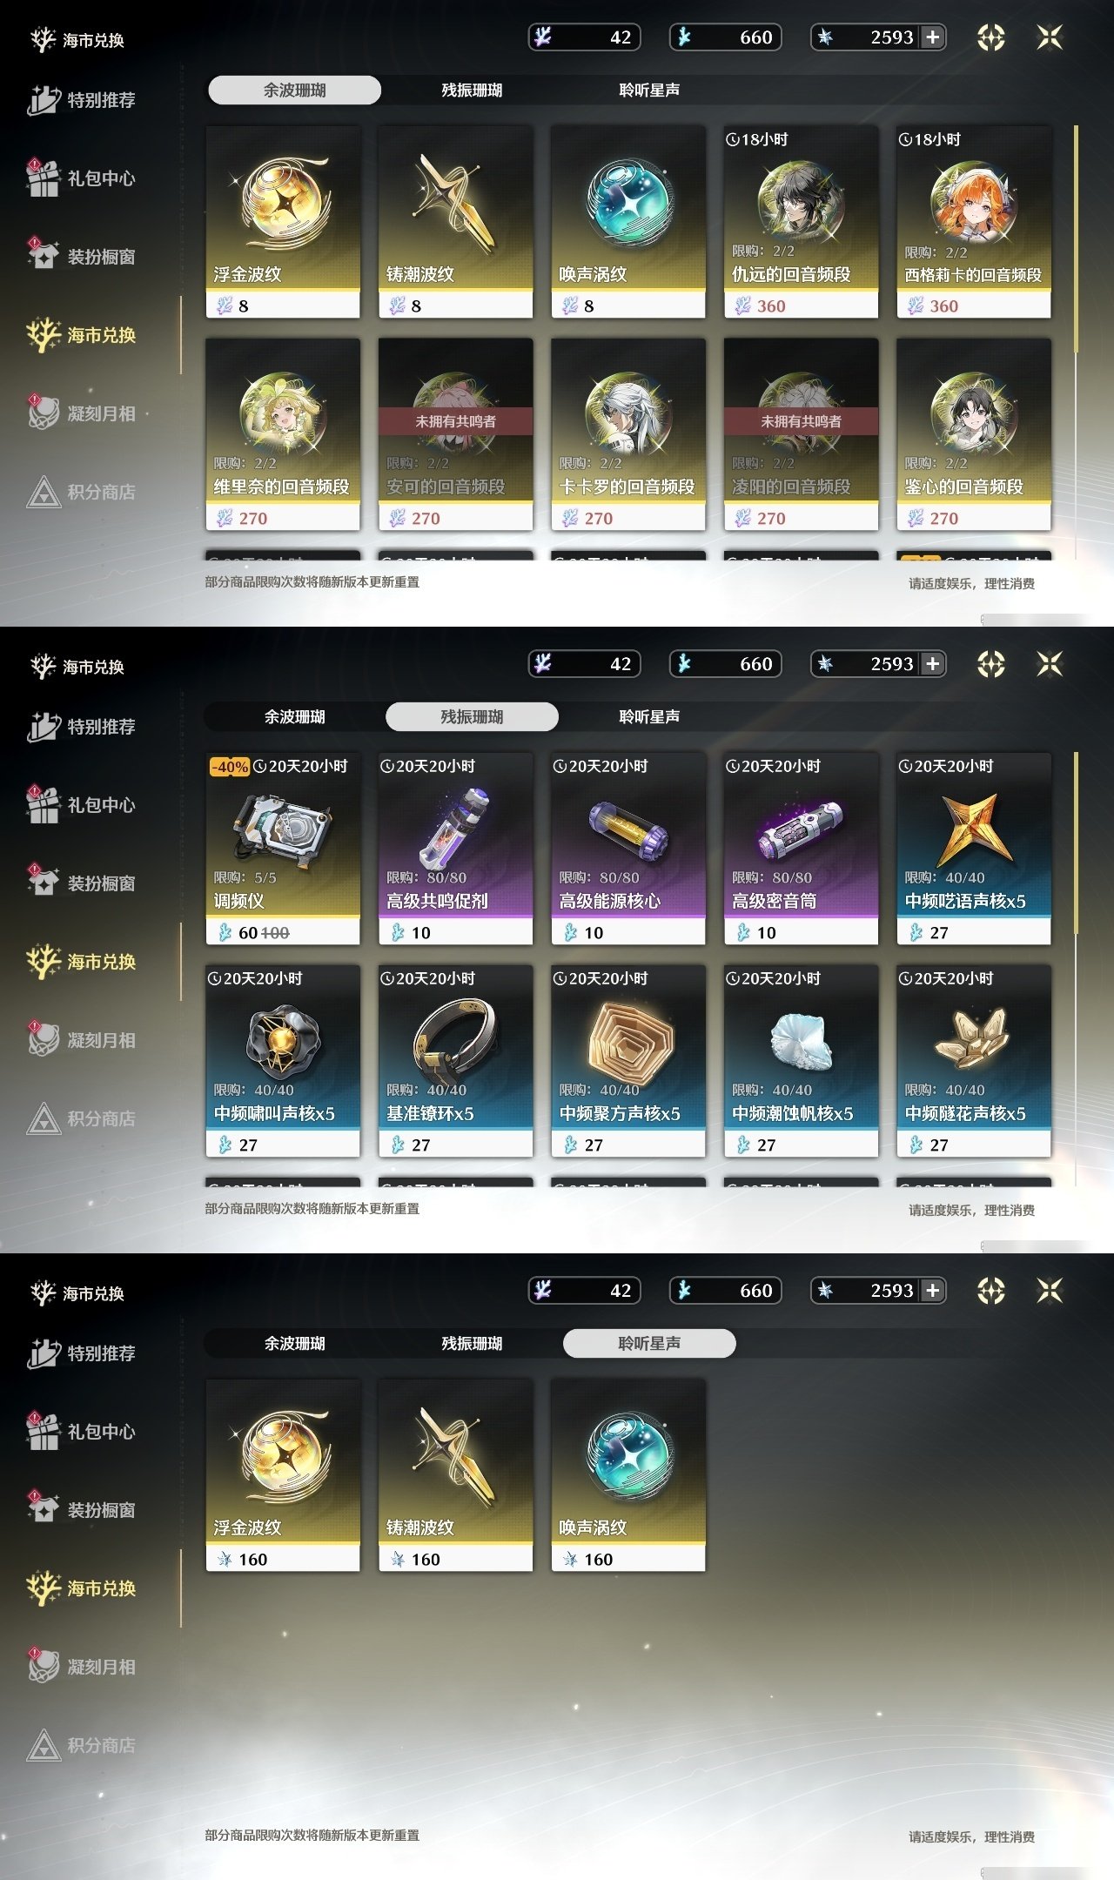This screenshot has height=1880, width=1114.
Task: Pick the 中频潮蚀帆核x5 item
Action: click(801, 1061)
